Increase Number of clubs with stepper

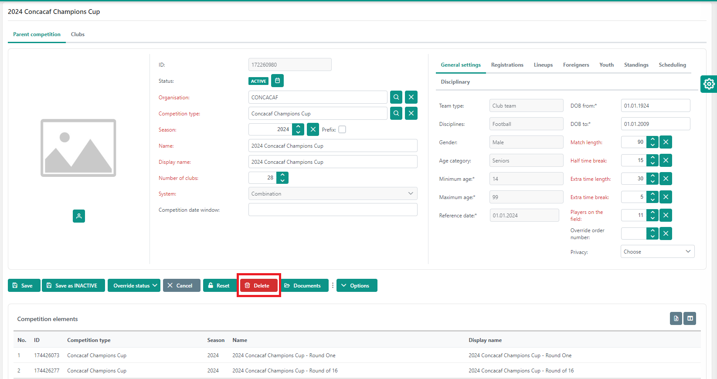[282, 175]
